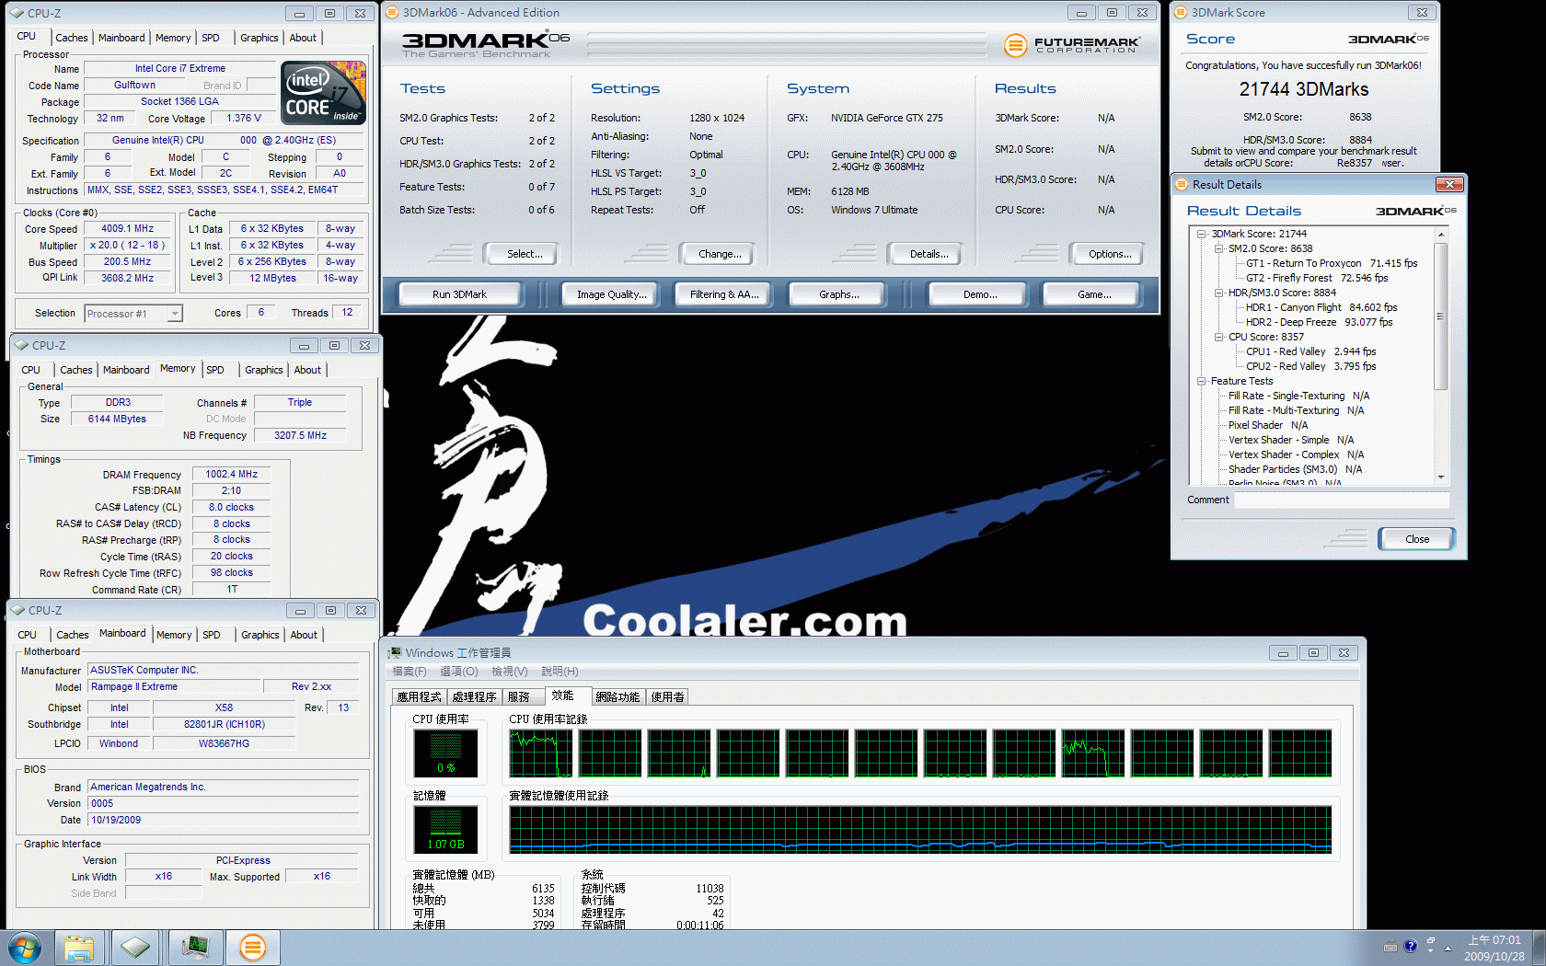The width and height of the screenshot is (1546, 966).
Task: Click the CPU-Z Mainboard window title icon
Action: coord(17,611)
